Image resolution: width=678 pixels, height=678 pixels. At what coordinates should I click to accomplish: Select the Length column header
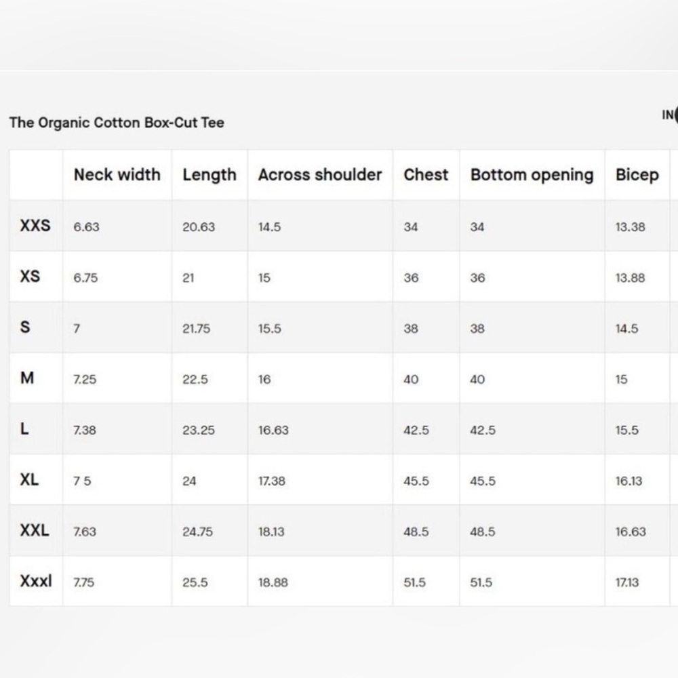(210, 175)
